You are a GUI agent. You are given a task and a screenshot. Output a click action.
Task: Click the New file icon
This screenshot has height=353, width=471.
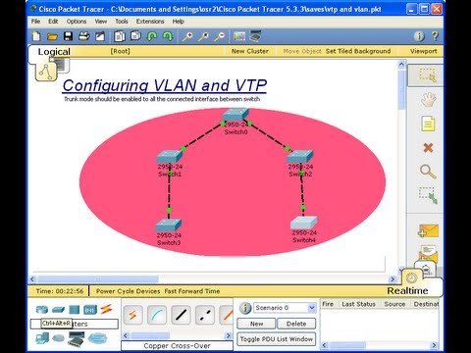(36, 36)
